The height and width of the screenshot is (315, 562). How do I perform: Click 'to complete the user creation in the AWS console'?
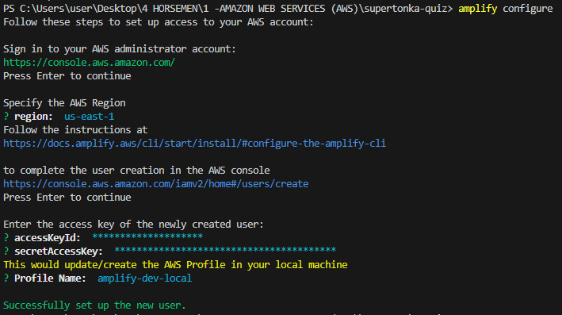click(x=136, y=170)
